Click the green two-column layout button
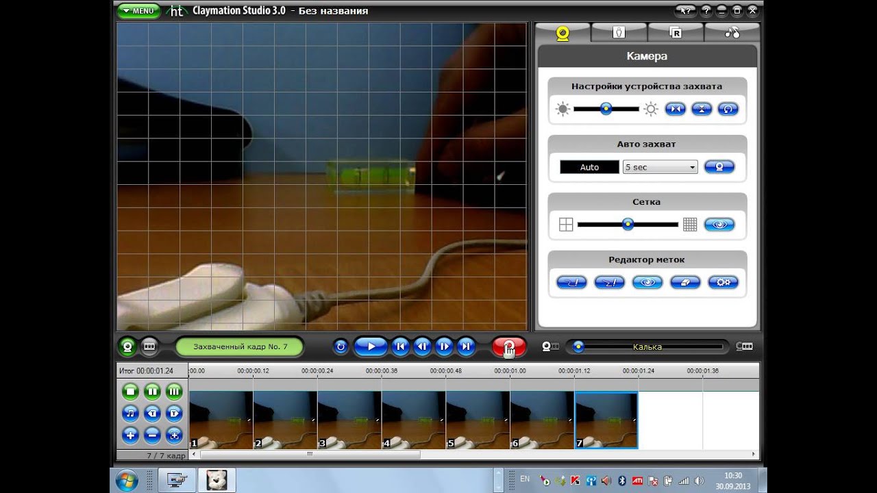 153,392
